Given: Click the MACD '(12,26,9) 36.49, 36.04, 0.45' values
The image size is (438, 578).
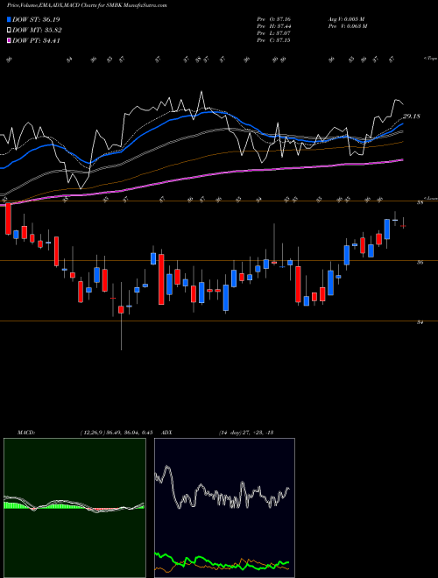Looking at the screenshot, I should 117,433.
